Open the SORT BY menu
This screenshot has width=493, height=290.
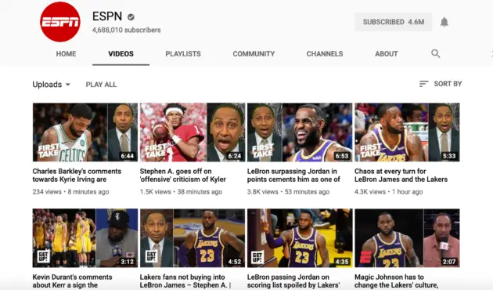[441, 84]
